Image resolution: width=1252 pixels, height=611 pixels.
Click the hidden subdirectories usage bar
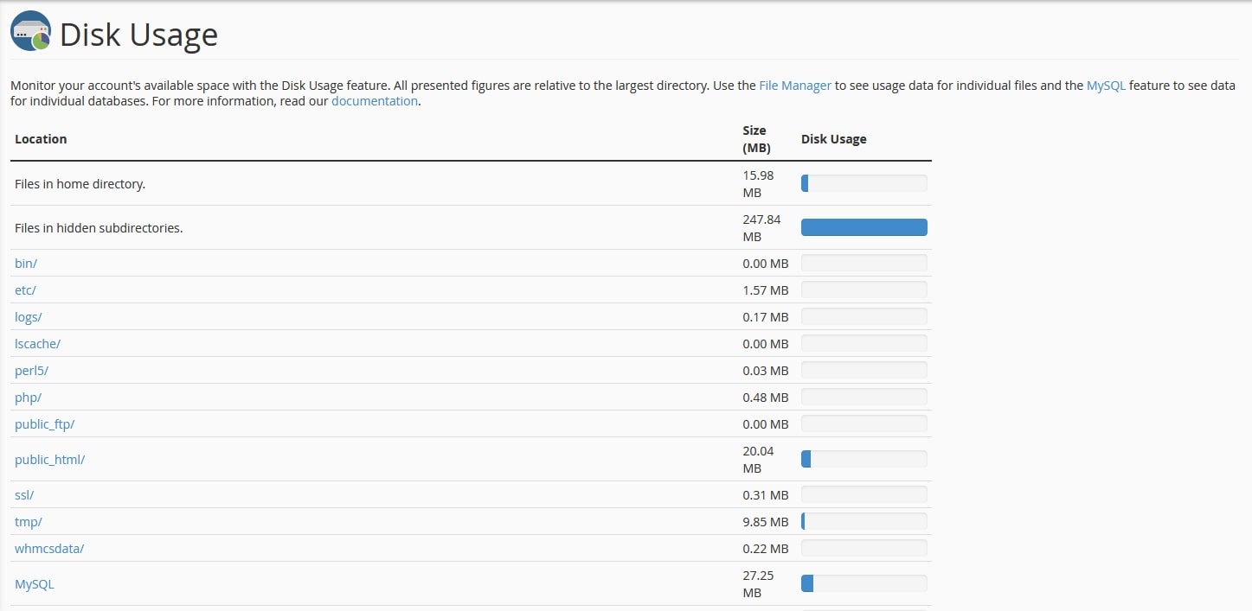[x=863, y=226]
